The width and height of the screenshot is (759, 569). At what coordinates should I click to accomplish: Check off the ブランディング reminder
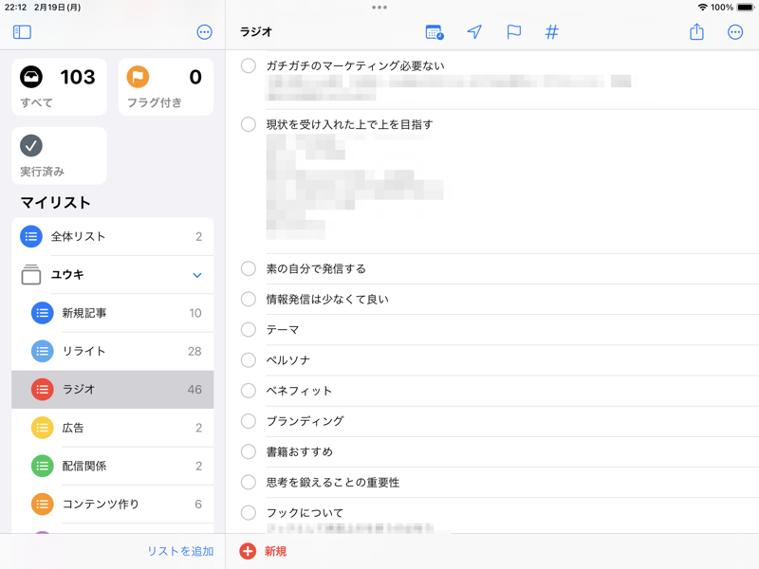tap(249, 421)
